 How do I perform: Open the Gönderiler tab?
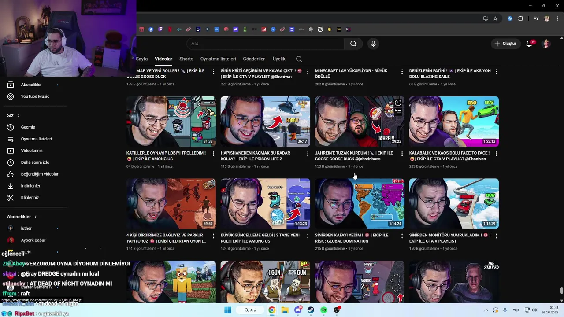click(x=254, y=59)
